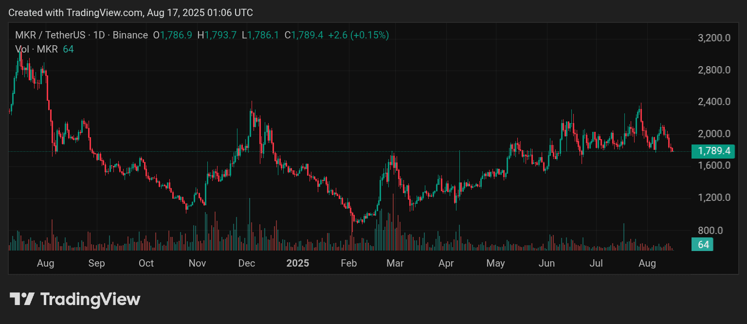
Task: Click the Aug label at right of time axis
Action: pos(647,264)
